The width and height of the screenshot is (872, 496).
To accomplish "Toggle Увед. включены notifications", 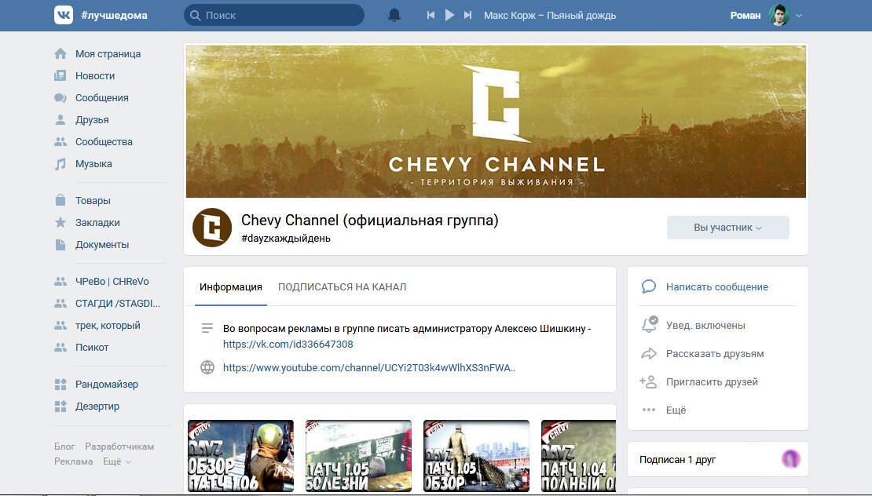I will click(705, 325).
